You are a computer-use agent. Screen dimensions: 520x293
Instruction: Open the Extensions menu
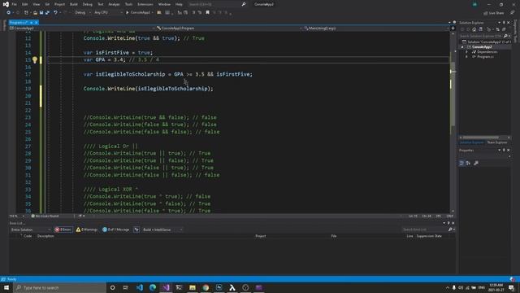[145, 4]
